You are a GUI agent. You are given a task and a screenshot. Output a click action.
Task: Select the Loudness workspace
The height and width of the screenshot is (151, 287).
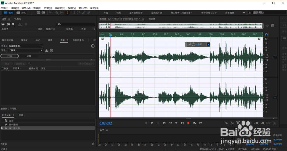pyautogui.click(x=119, y=13)
